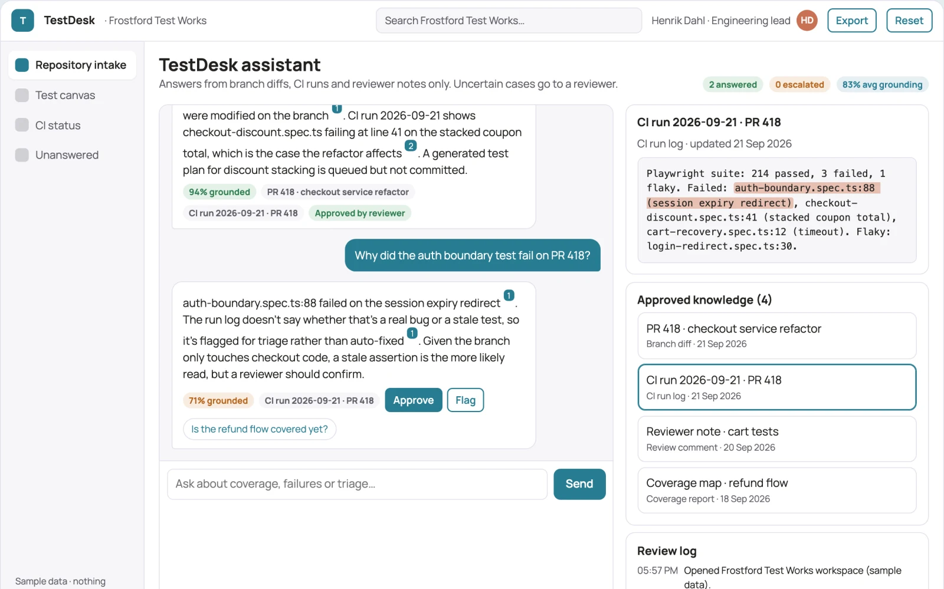Open the HD user avatar
The image size is (944, 589).
click(x=807, y=21)
